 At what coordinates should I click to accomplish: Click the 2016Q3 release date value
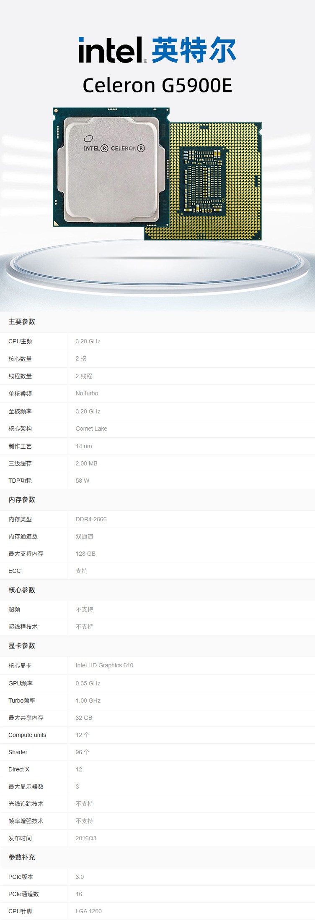coord(86,839)
